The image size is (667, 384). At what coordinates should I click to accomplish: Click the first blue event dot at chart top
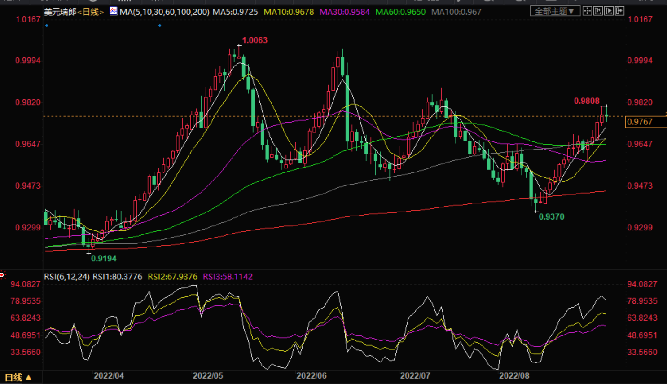point(47,26)
